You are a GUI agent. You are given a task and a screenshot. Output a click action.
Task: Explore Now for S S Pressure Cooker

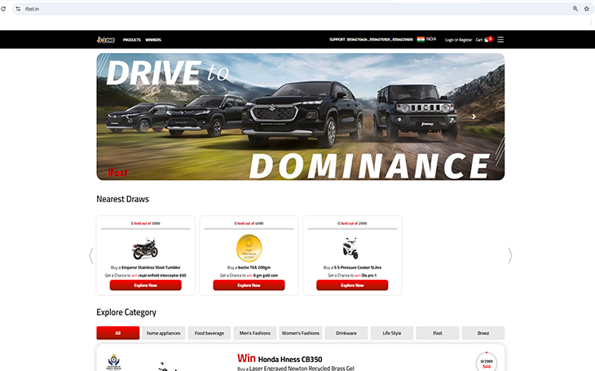[352, 285]
